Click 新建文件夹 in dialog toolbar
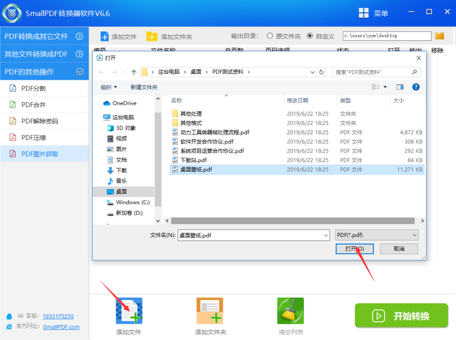 point(144,87)
